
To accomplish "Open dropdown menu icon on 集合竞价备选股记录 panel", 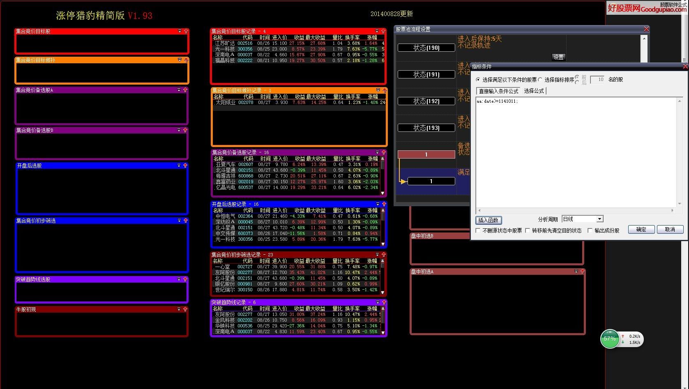I will pyautogui.click(x=377, y=152).
